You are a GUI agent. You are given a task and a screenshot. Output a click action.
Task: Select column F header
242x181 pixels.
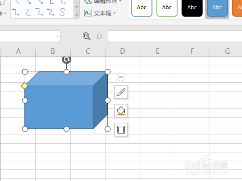192,51
